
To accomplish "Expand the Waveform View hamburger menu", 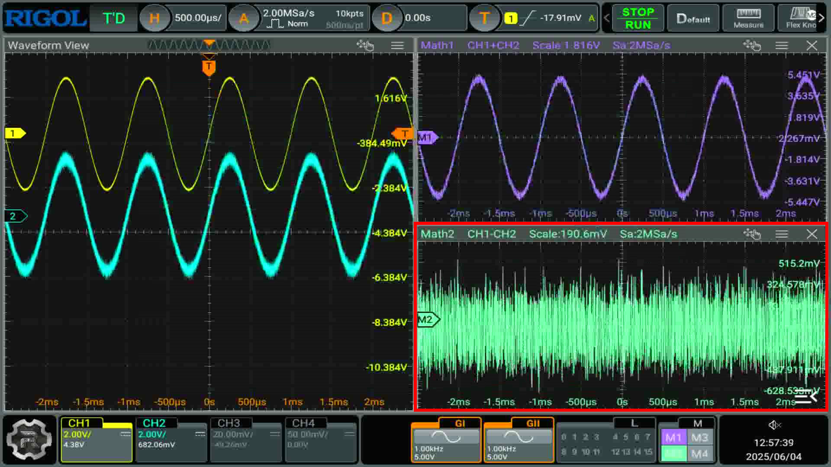I will pyautogui.click(x=397, y=45).
